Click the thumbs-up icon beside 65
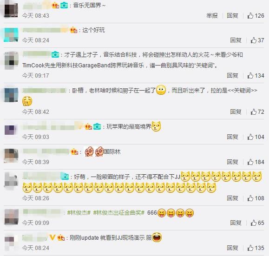Image resolution: width=269 pixels, height=256 pixels. [254, 223]
